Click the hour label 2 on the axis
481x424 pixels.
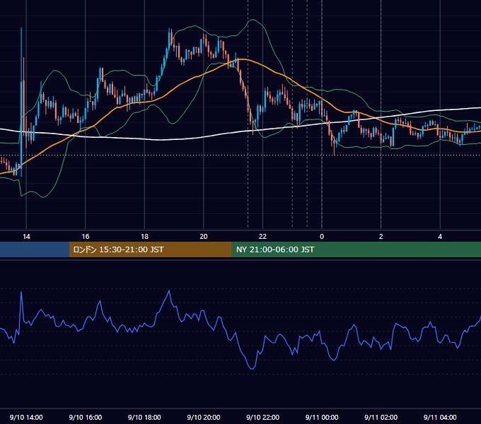381,237
